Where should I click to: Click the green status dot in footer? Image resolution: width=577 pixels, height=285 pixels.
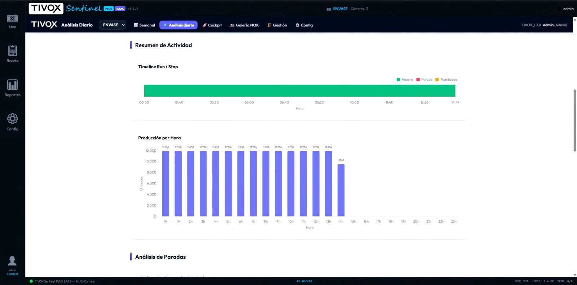[x=31, y=281]
